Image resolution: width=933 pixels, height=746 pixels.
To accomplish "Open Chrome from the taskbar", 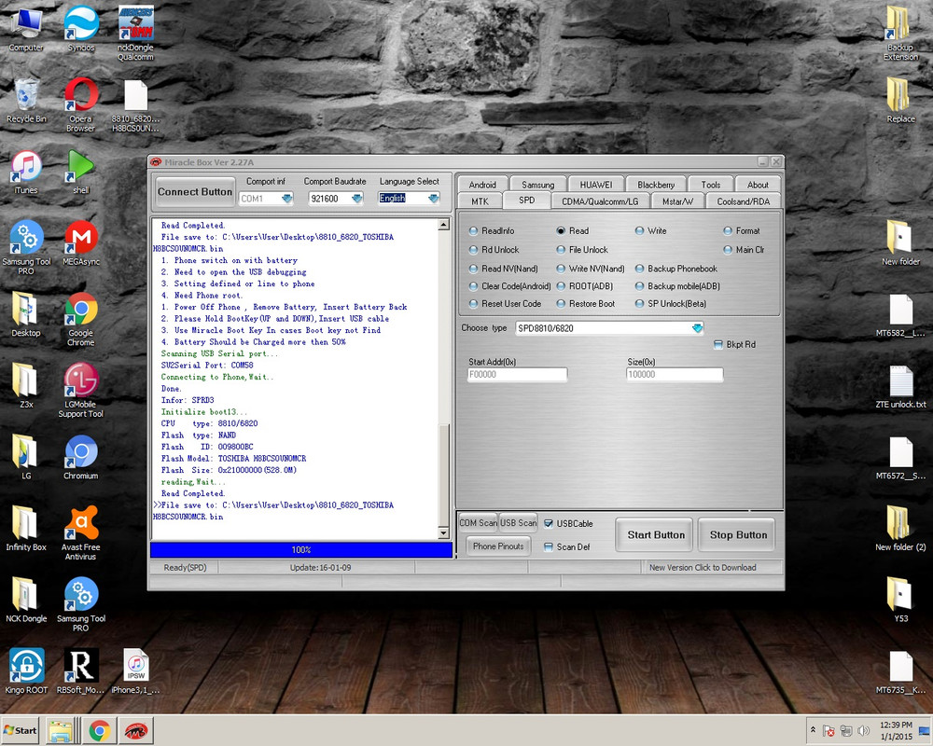I will click(100, 730).
